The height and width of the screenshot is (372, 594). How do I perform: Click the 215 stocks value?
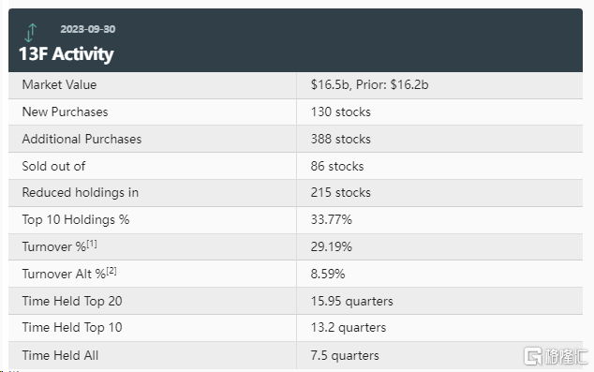pos(340,192)
